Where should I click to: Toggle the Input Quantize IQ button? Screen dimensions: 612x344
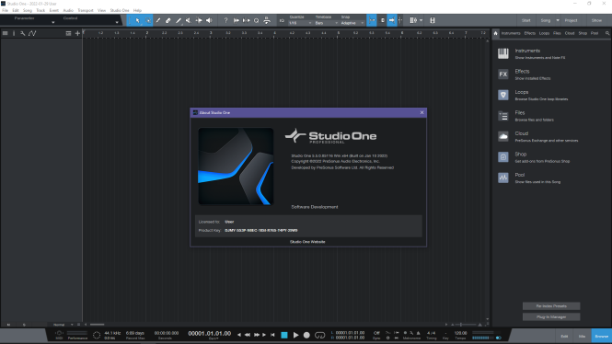pyautogui.click(x=282, y=20)
